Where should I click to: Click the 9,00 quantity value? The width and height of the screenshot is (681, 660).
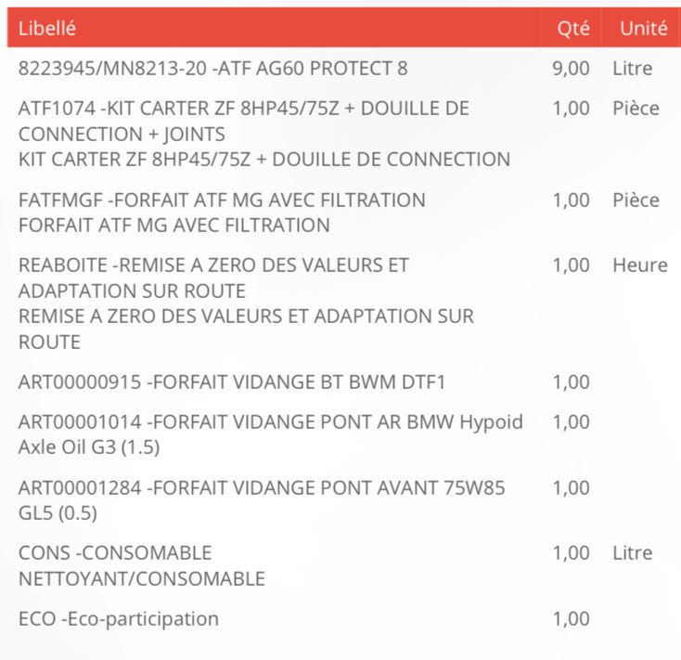pos(571,69)
